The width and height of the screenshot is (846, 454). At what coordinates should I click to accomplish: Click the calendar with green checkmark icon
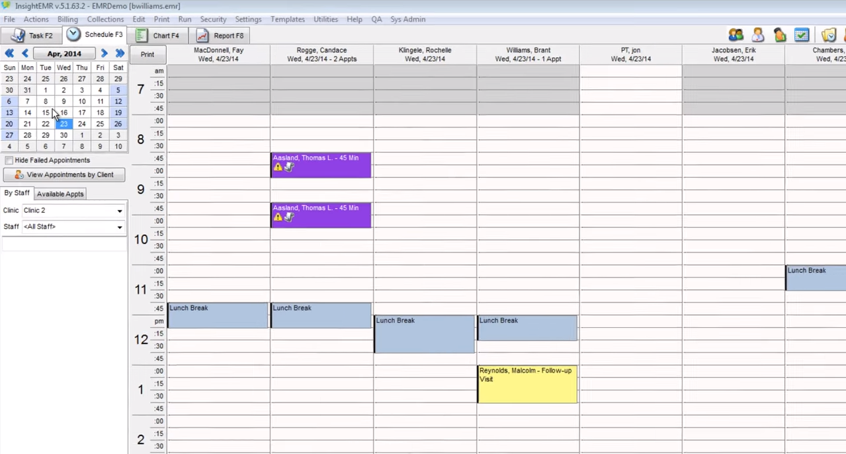pos(802,35)
